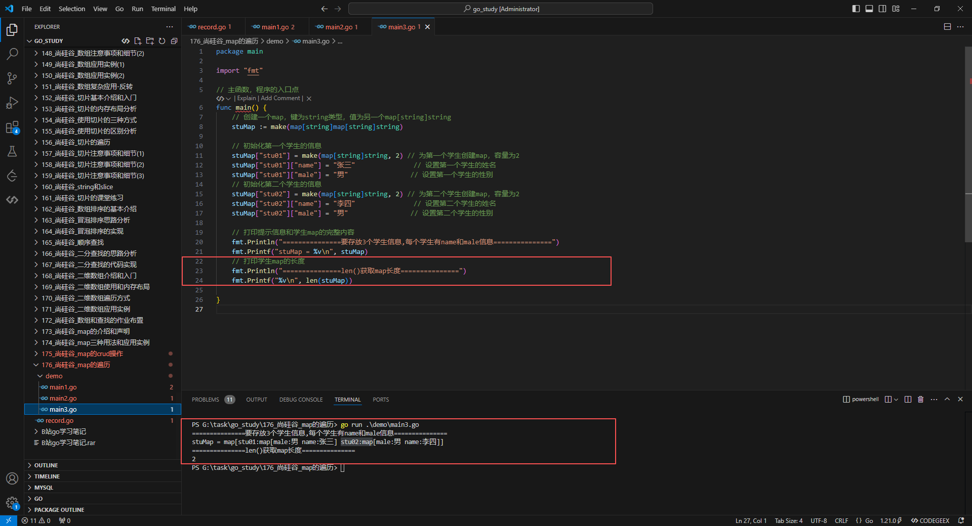Expand the OUTLINE section
972x526 pixels.
point(103,465)
